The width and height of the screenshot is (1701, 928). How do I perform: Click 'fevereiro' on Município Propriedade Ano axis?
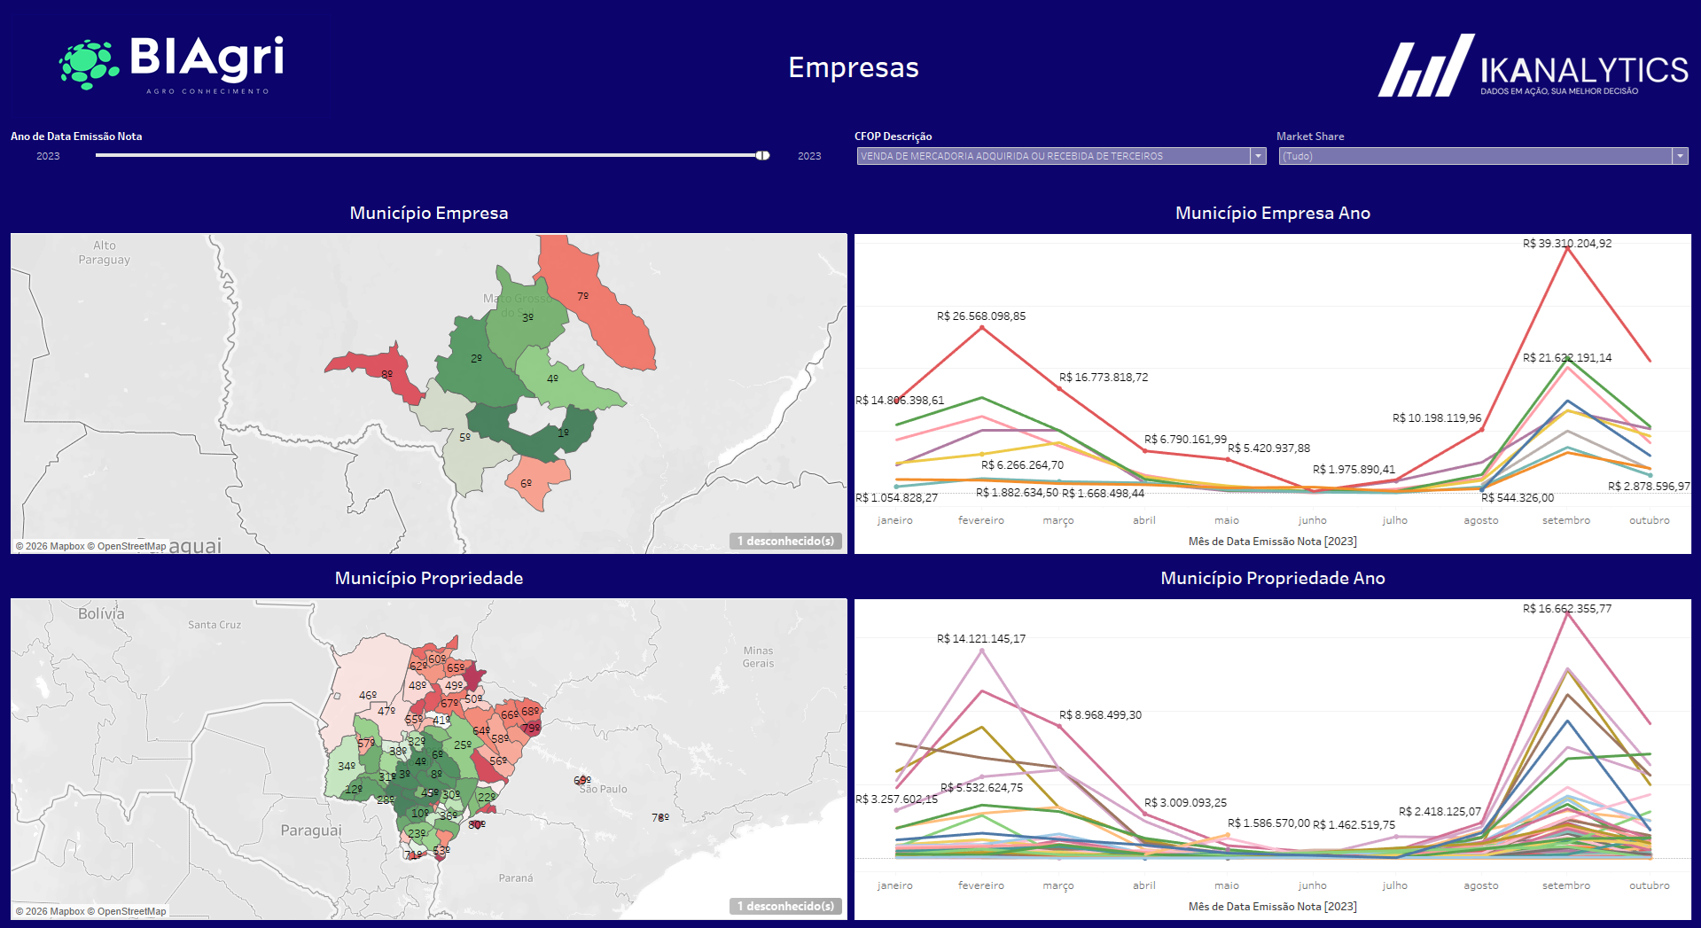(x=981, y=885)
